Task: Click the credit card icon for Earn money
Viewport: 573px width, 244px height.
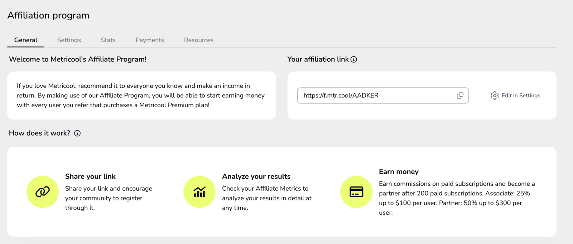Action: [x=356, y=192]
